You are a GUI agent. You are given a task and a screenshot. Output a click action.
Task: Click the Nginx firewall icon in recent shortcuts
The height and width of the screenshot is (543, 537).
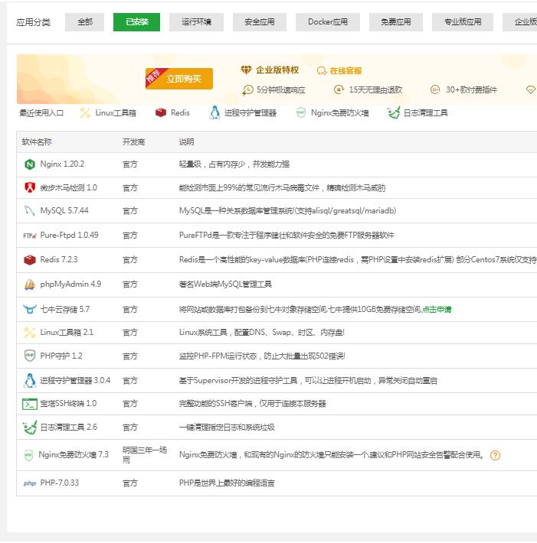[301, 113]
